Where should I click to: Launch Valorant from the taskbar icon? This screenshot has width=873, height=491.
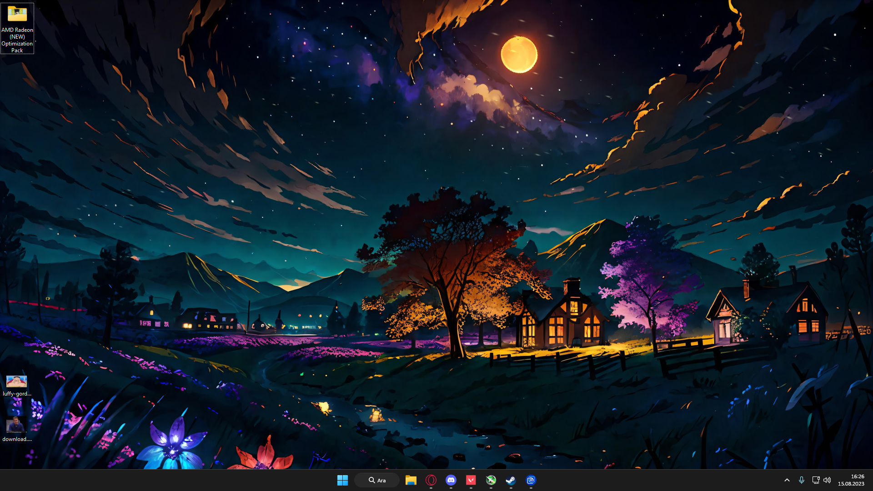(x=471, y=480)
